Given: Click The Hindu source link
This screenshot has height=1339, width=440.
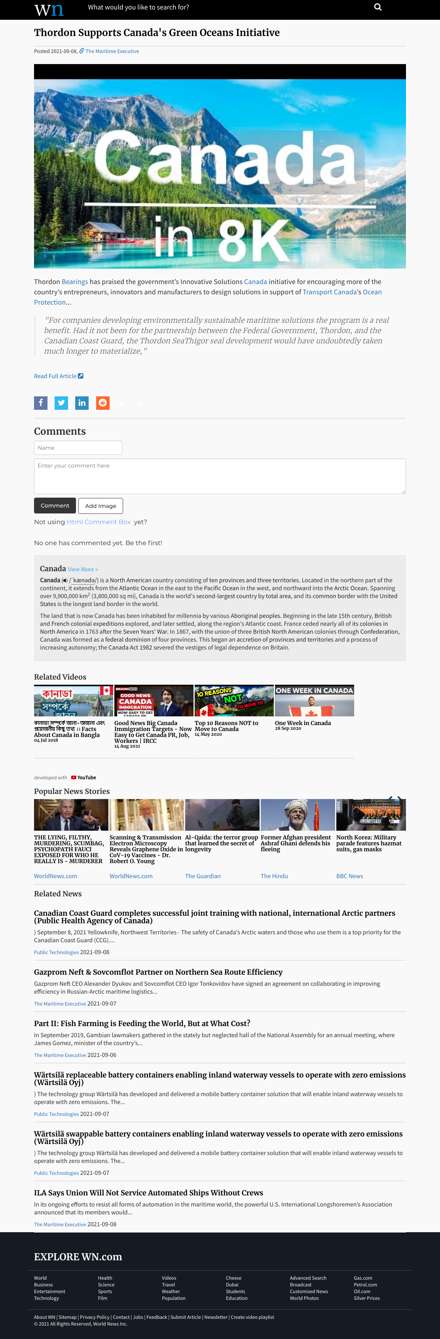Looking at the screenshot, I should (x=274, y=876).
